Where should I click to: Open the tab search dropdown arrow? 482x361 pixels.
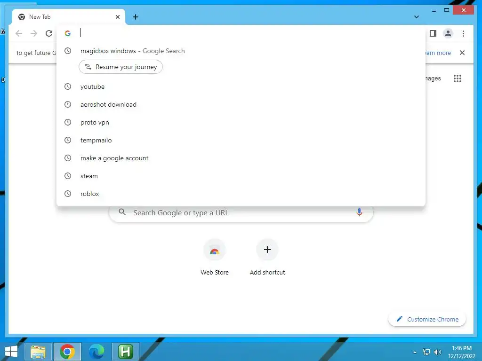point(416,17)
